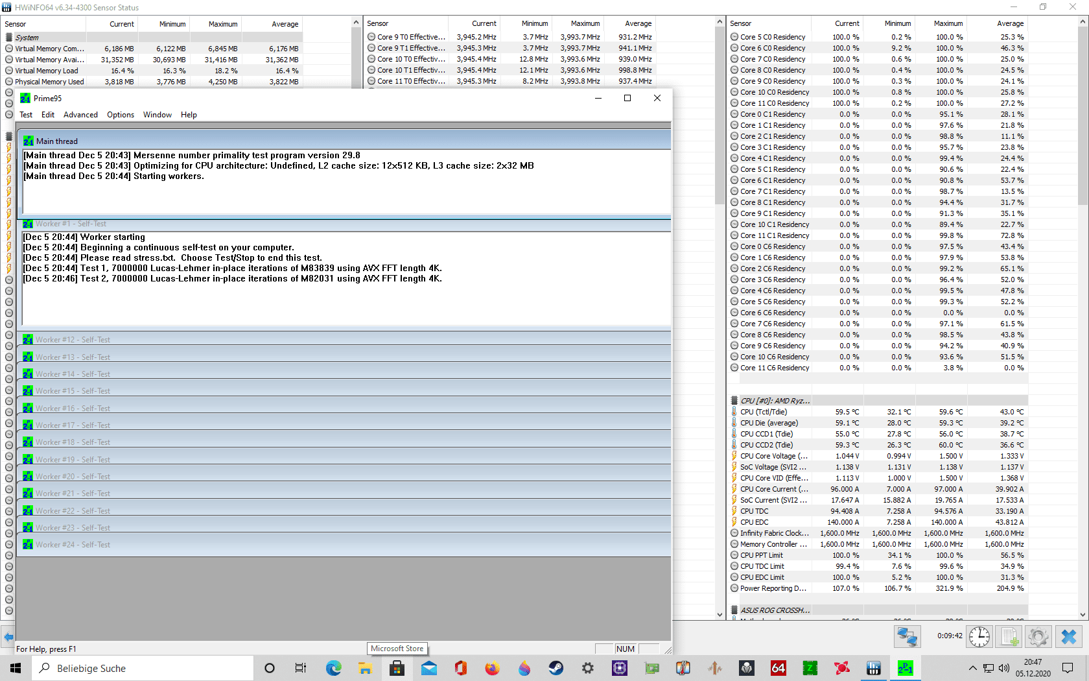1089x681 pixels.
Task: Click the right sensor panel's scroll-up arrow
Action: [1083, 22]
